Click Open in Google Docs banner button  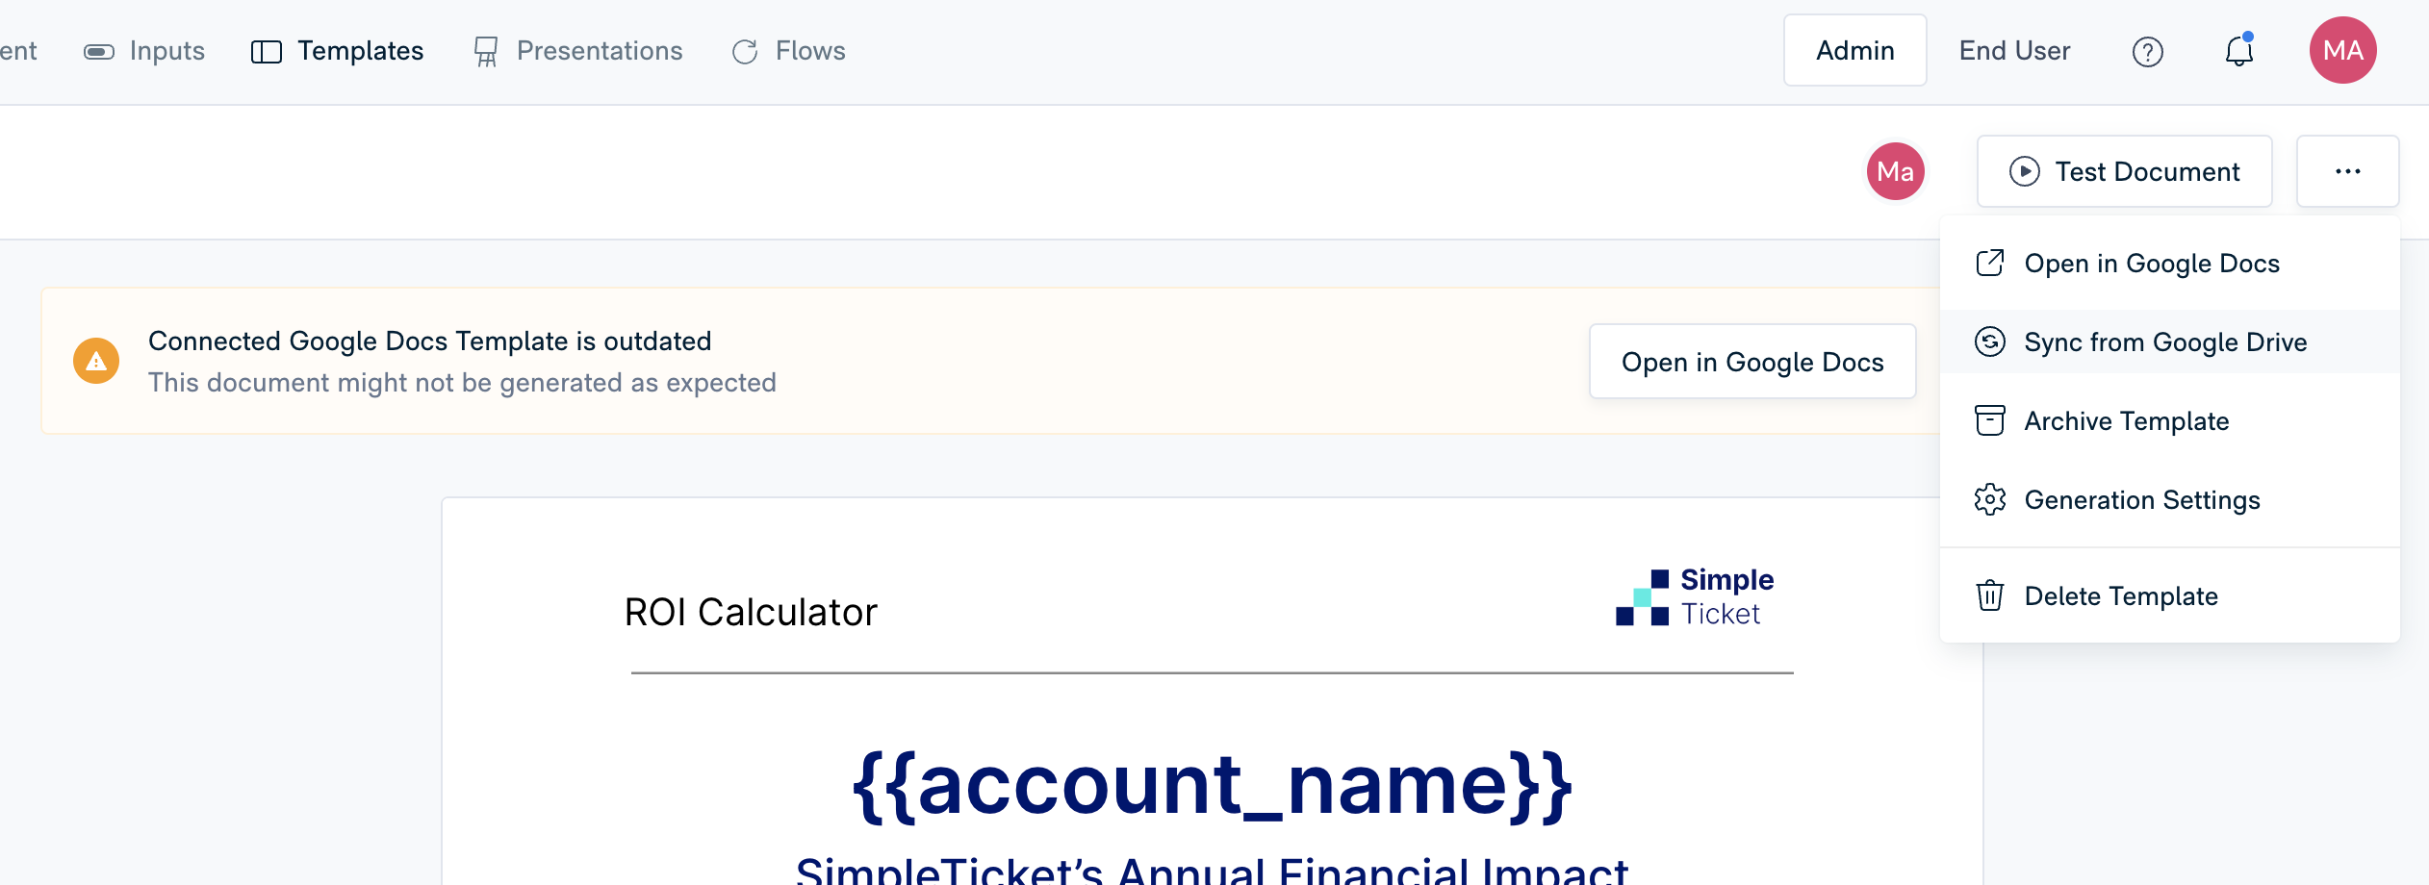(x=1751, y=362)
